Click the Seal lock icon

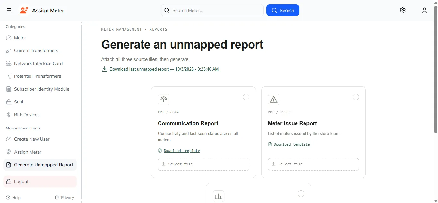coord(9,102)
